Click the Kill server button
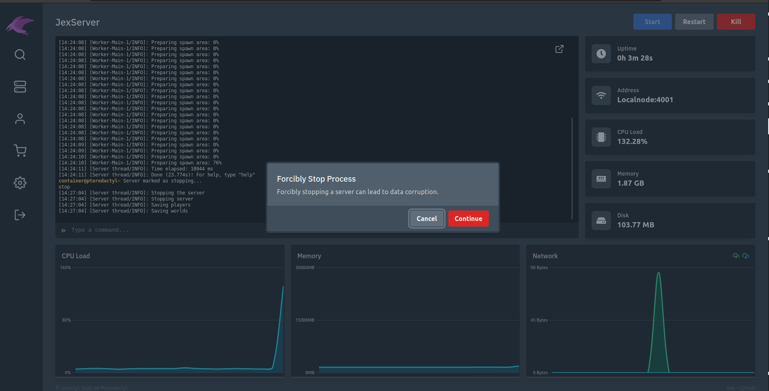This screenshot has width=769, height=391. (736, 22)
